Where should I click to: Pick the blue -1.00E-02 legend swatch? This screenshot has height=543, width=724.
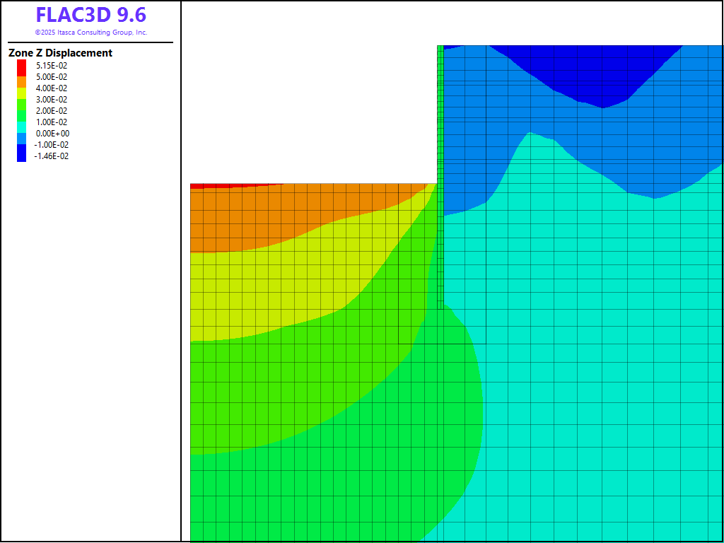tap(22, 145)
